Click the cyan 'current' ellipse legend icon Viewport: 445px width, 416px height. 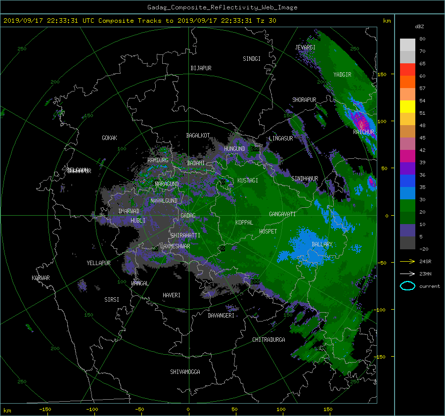pyautogui.click(x=407, y=286)
